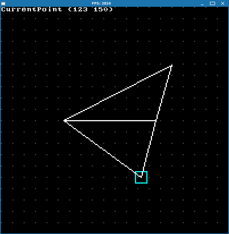Click the CurrentPoint (123 150) readout

tap(57, 9)
